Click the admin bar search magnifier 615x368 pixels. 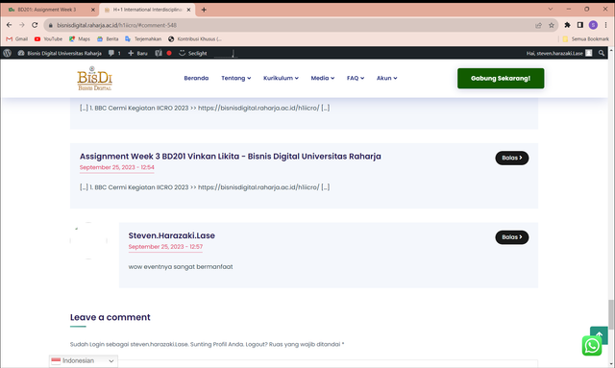coord(602,53)
